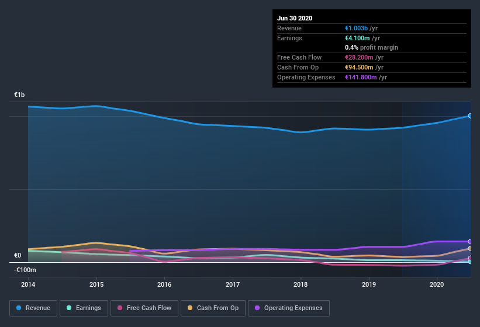Click the Revenue label in the tooltip
Viewport: 480px width, 327px height.
tap(289, 28)
